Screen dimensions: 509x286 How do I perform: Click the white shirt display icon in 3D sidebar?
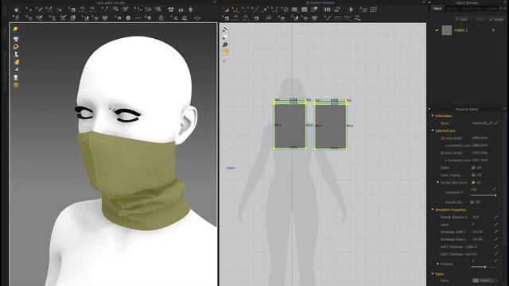tap(16, 39)
